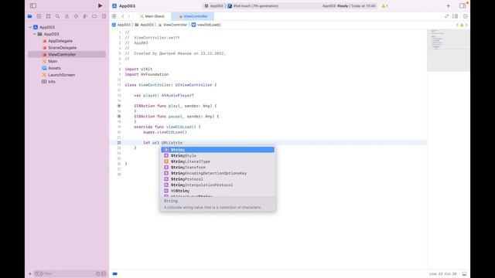Click ViewController in jump bar
The width and height of the screenshot is (495, 278).
pyautogui.click(x=172, y=25)
